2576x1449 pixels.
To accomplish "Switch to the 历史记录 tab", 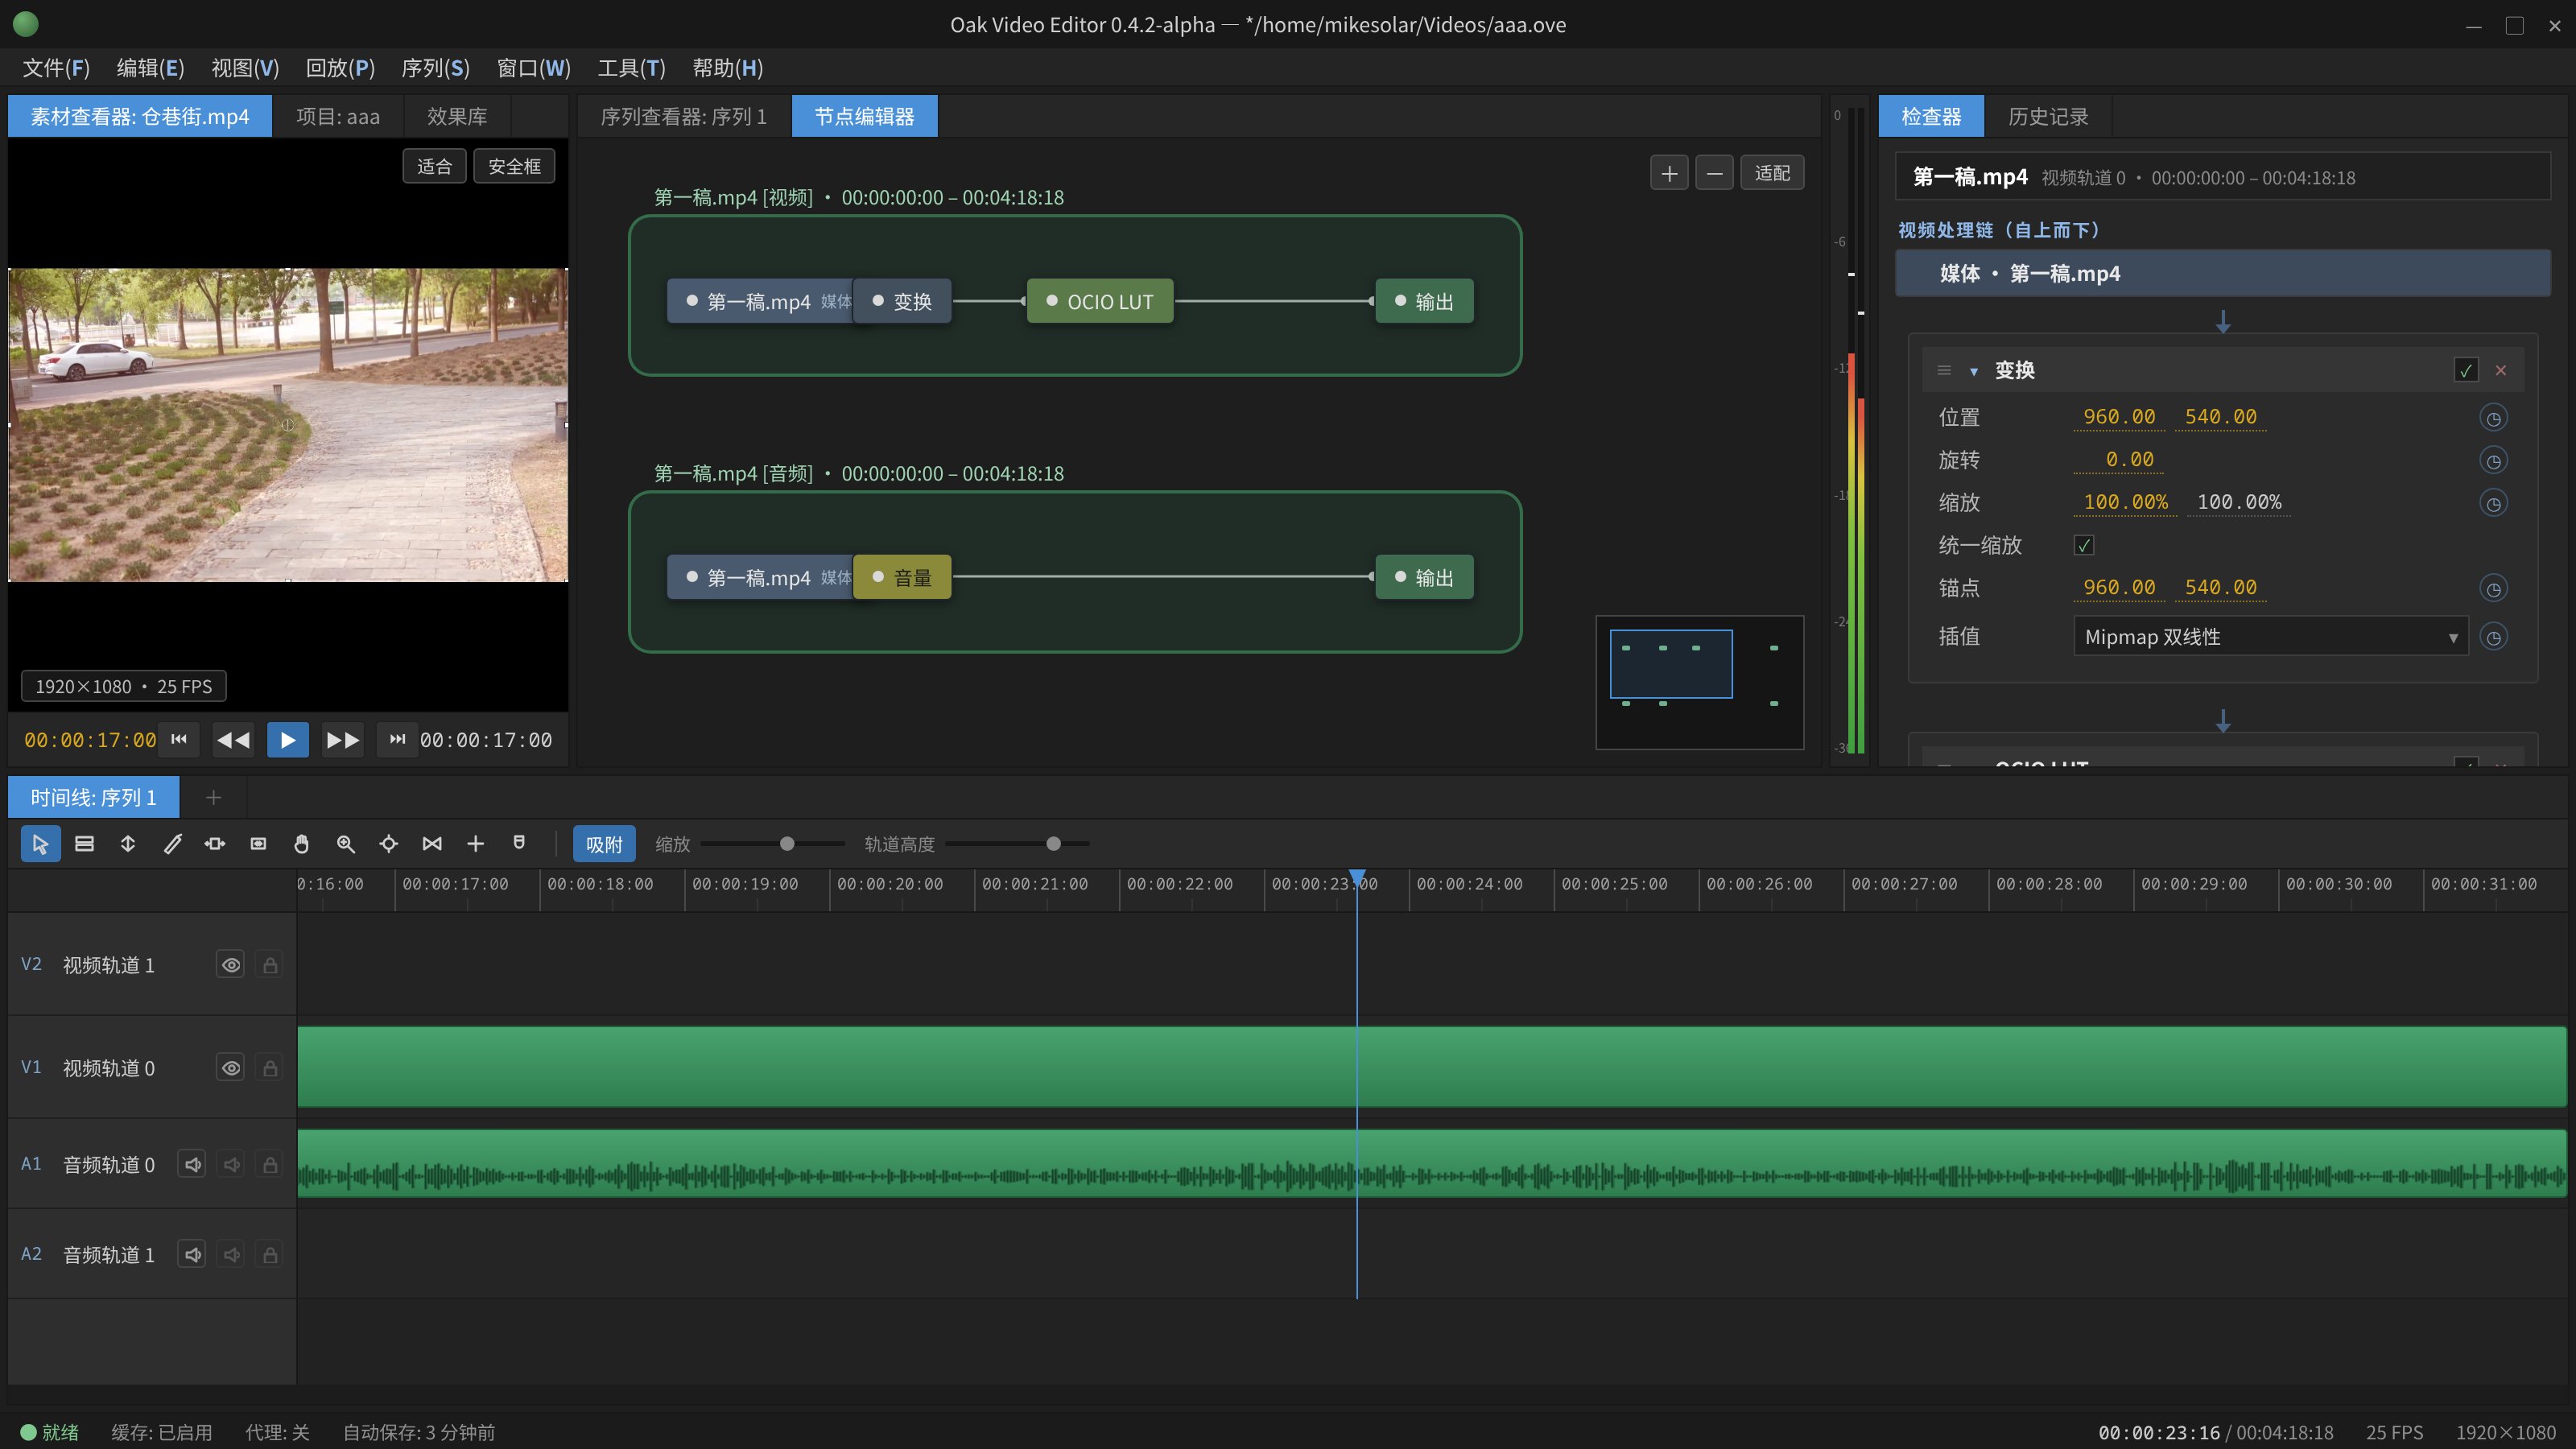I will click(x=2048, y=116).
